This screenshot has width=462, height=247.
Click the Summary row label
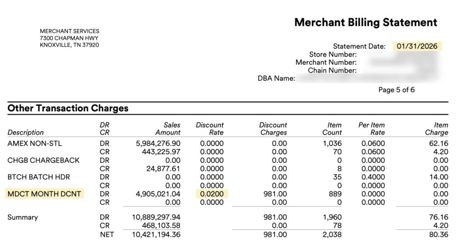pos(23,217)
